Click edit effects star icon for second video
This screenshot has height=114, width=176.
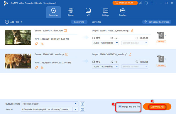(x=36, y=67)
